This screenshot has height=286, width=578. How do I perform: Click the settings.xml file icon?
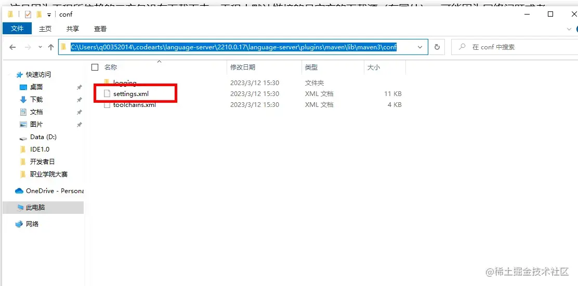(107, 94)
